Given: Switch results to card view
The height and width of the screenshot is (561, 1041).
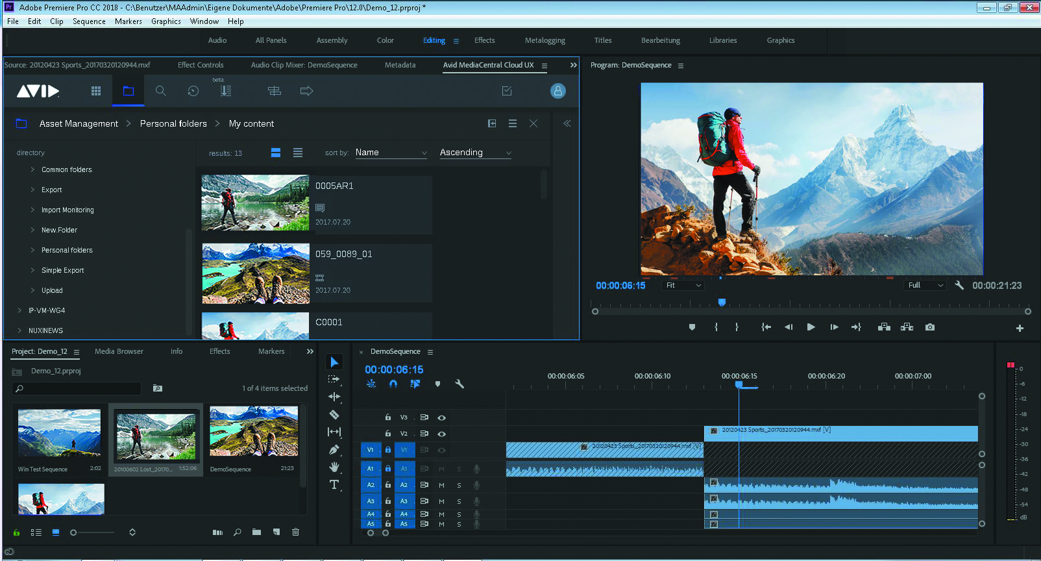Looking at the screenshot, I should (x=276, y=153).
